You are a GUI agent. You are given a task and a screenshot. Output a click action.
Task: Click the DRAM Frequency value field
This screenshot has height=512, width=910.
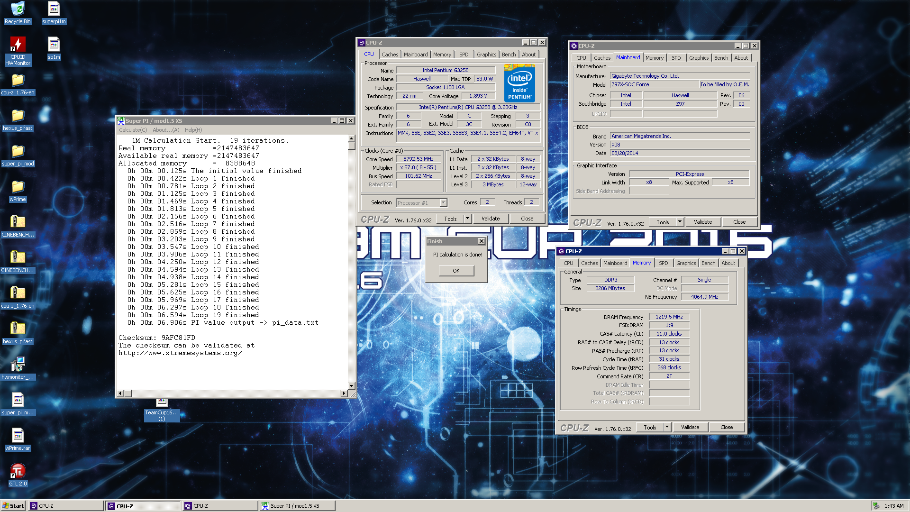(x=669, y=317)
